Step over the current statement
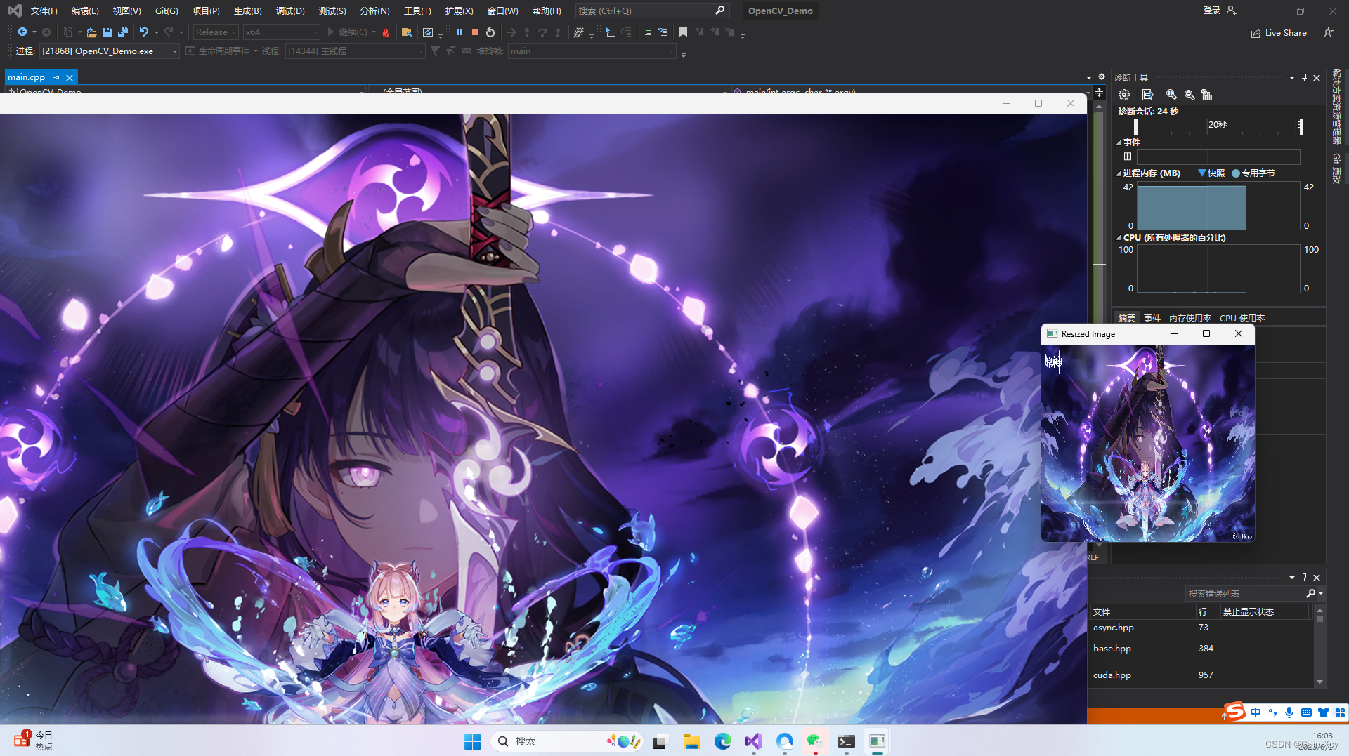Viewport: 1349px width, 756px height. click(x=542, y=32)
